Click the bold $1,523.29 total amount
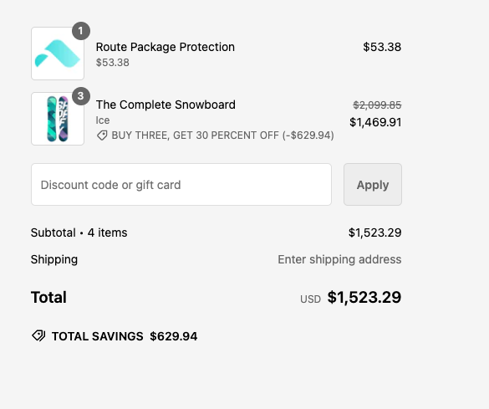The height and width of the screenshot is (409, 489). pos(364,297)
